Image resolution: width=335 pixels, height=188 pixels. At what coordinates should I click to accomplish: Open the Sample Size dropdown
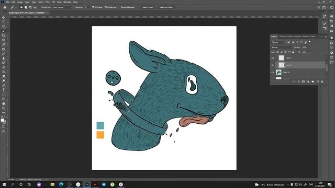[x=62, y=7]
